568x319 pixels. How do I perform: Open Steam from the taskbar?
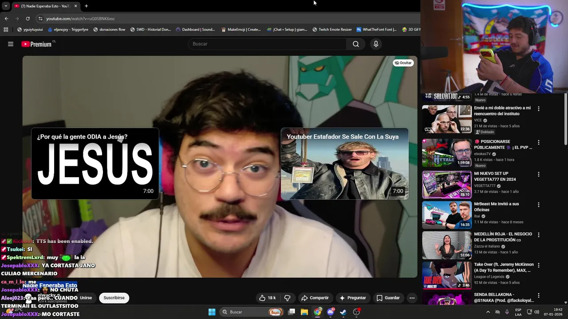(343, 312)
